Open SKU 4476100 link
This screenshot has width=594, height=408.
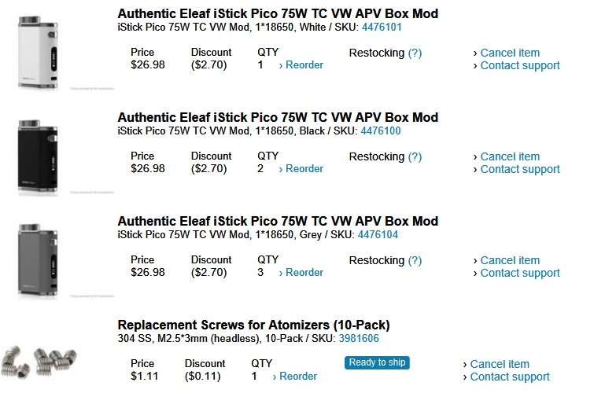380,131
